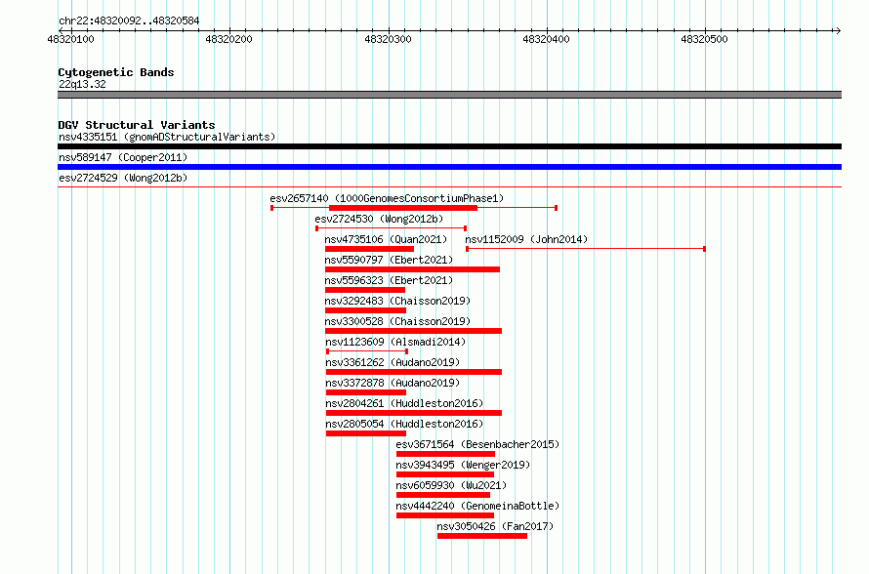Click ruler position 48320300

pyautogui.click(x=388, y=39)
